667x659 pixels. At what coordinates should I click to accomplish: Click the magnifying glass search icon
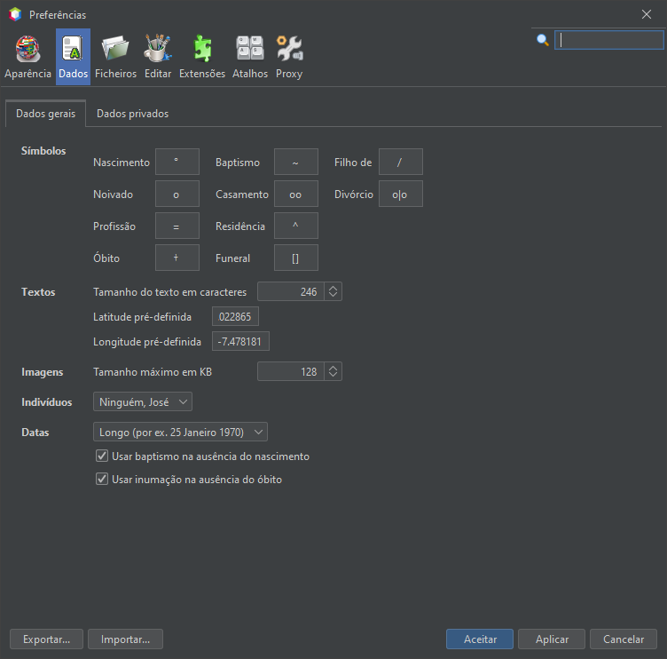(x=543, y=40)
